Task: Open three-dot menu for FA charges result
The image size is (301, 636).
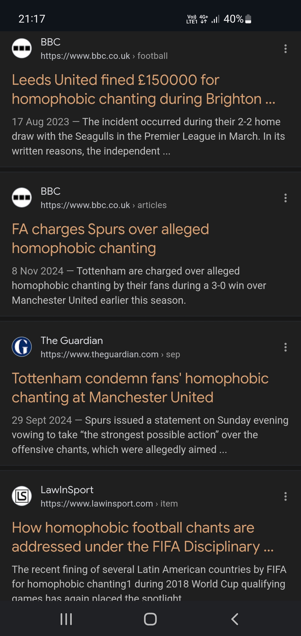Action: click(x=285, y=198)
